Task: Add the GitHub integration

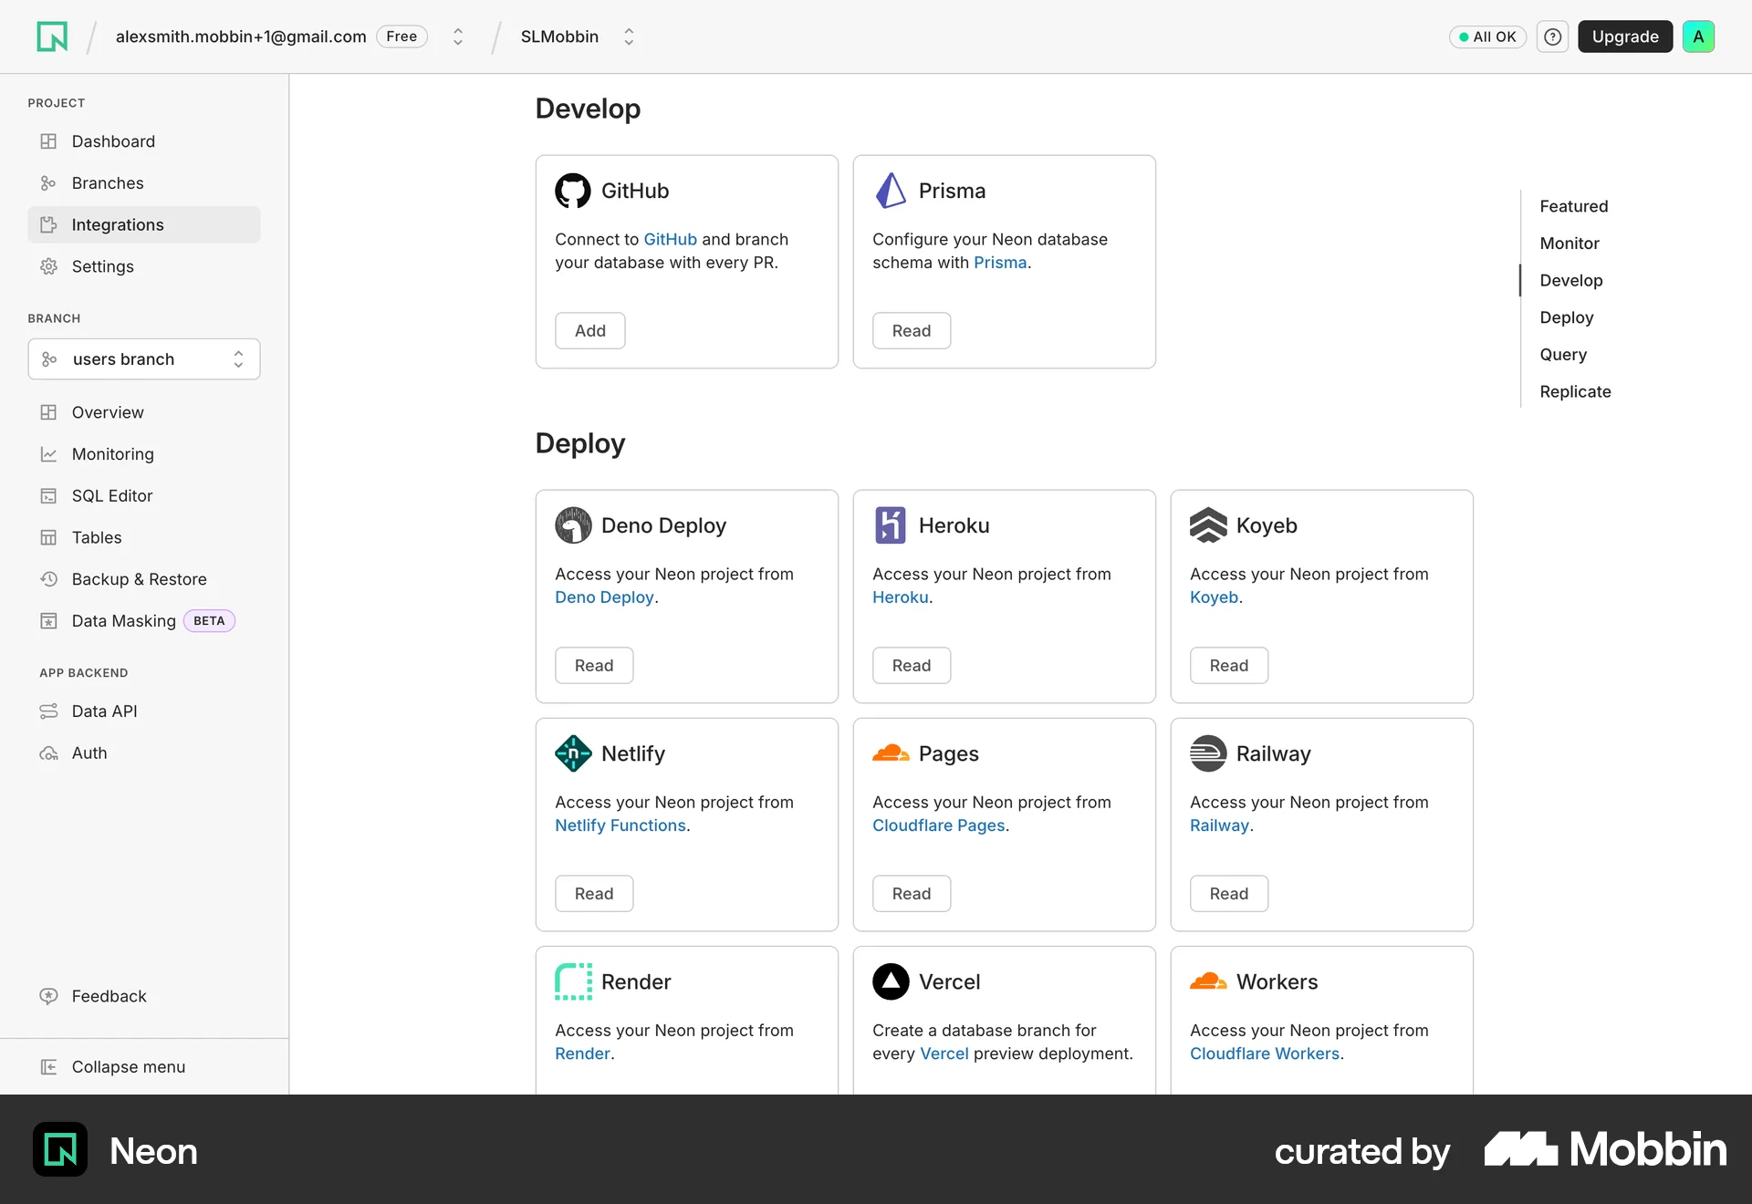Action: [589, 331]
